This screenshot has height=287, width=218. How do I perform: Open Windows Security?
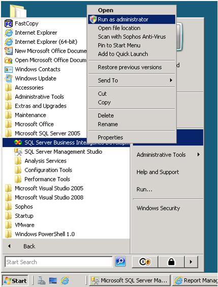158,208
